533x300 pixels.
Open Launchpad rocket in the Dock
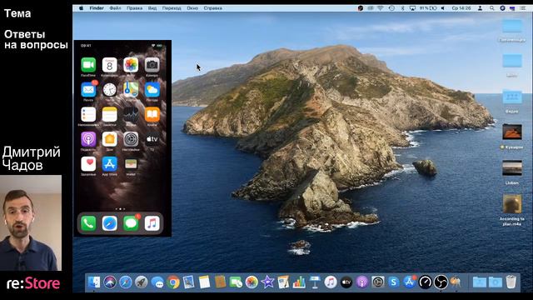(141, 282)
